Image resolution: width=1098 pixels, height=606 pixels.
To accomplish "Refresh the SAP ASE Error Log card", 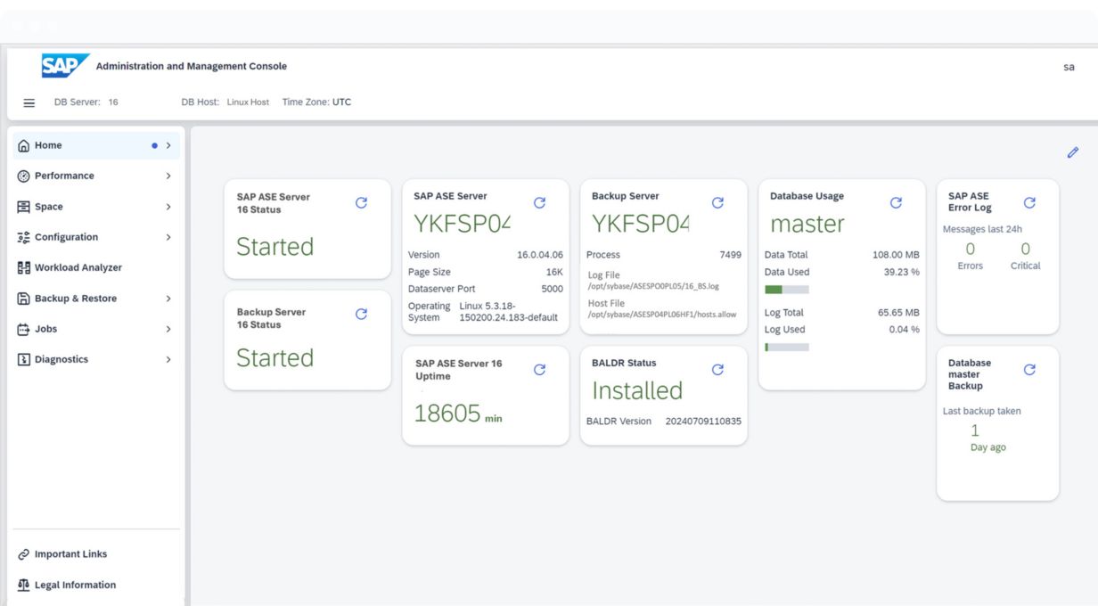I will [1029, 202].
